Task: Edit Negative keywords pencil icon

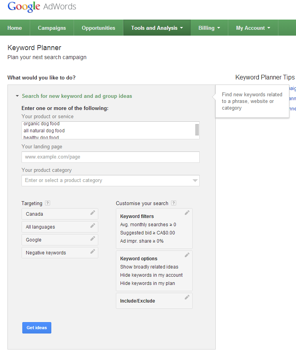Action: pyautogui.click(x=93, y=251)
